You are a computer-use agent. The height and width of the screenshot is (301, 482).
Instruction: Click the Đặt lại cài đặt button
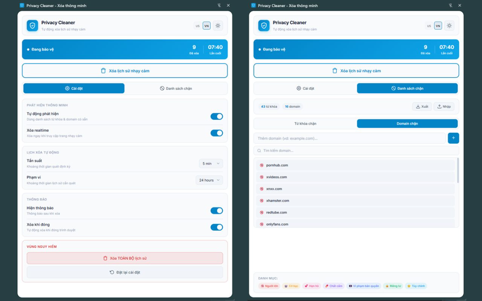[125, 272]
